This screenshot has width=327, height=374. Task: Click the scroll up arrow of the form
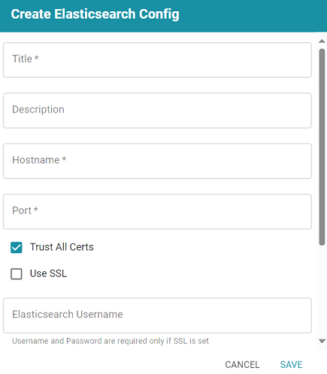click(x=322, y=41)
